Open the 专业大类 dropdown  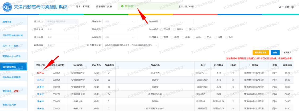pyautogui.click(x=62, y=30)
